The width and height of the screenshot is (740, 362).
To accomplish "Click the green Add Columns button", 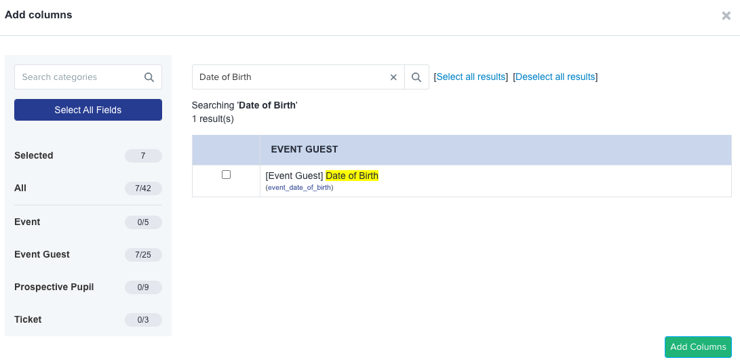I will (x=698, y=347).
